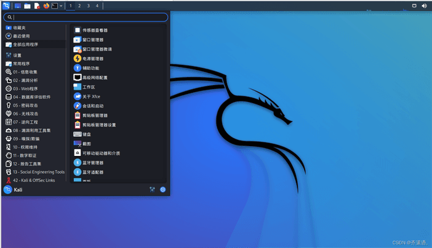Launch 工作区 workspaces settings

119,87
